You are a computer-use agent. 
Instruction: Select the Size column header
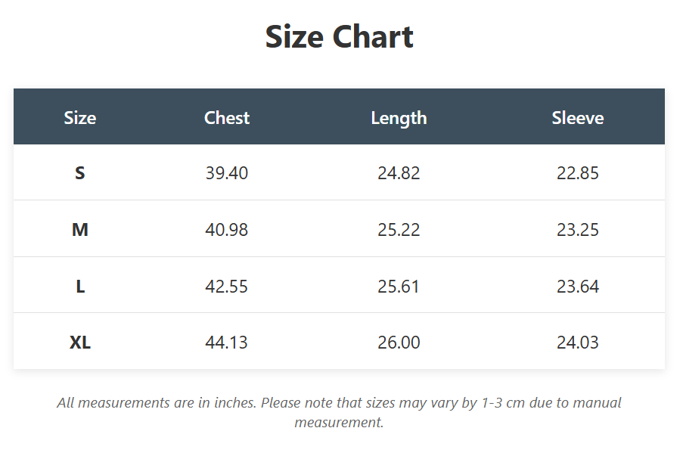coord(80,118)
